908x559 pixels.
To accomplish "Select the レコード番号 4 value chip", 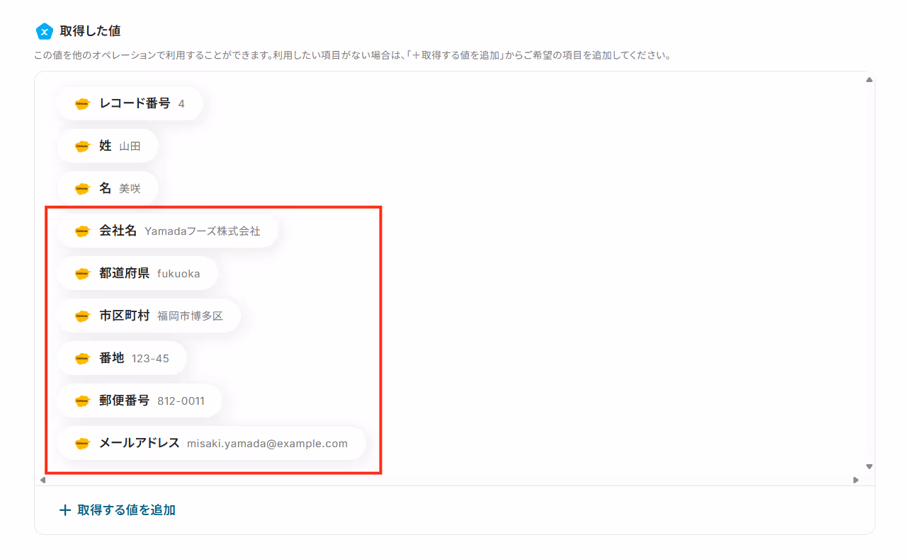I will tap(130, 104).
